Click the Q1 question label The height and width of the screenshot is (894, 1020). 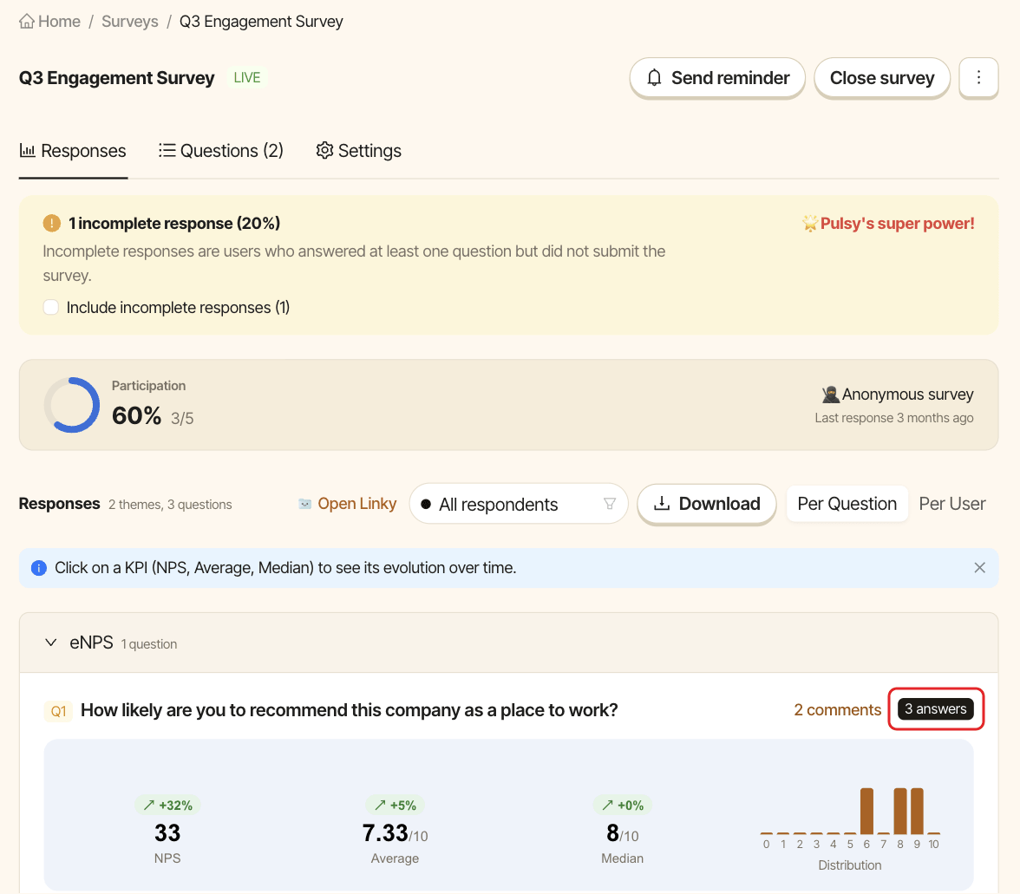click(59, 711)
